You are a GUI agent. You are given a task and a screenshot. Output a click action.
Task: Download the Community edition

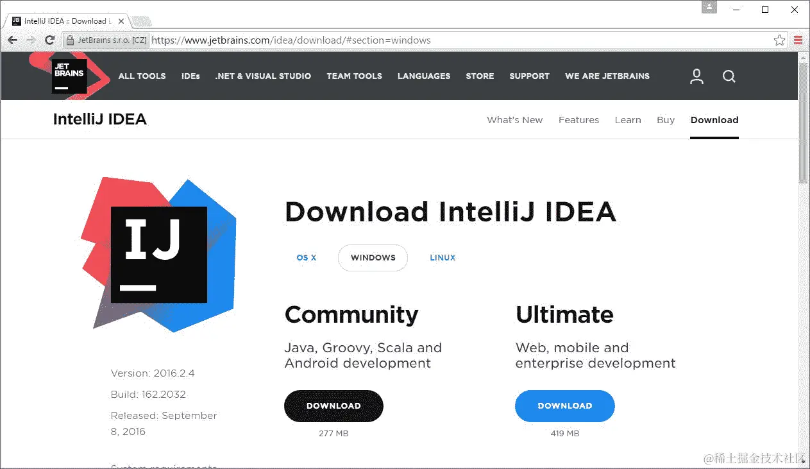333,405
